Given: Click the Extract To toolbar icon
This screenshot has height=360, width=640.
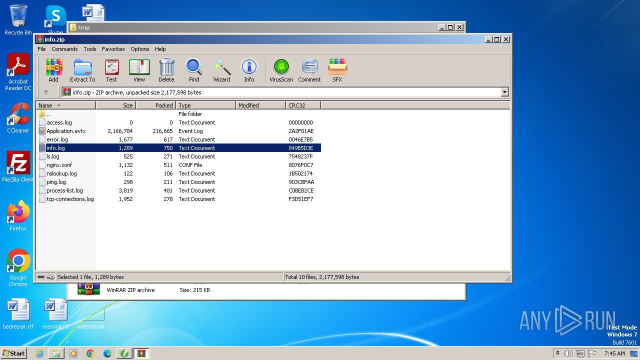Looking at the screenshot, I should [x=82, y=70].
